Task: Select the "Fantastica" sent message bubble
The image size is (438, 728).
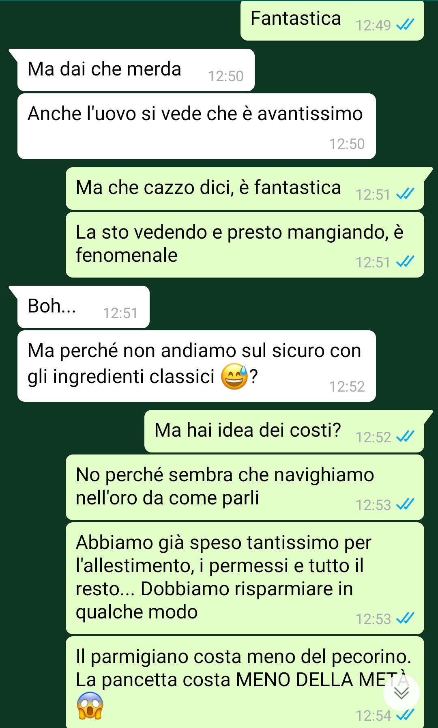Action: [x=332, y=20]
